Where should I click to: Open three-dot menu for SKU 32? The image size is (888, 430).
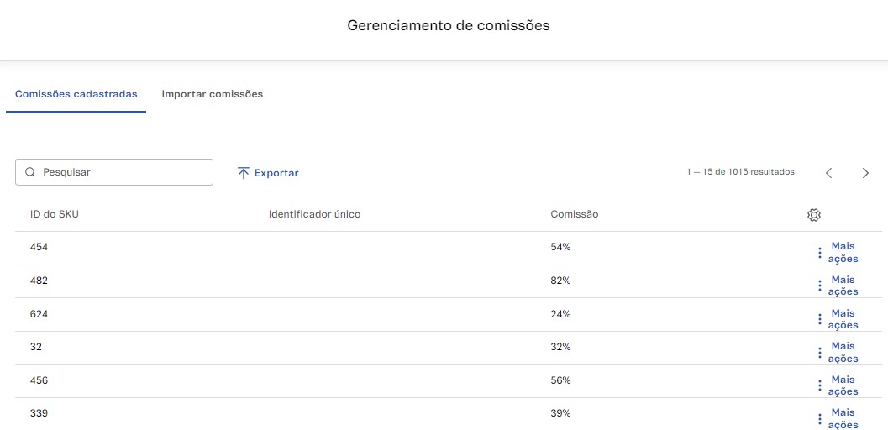point(819,353)
